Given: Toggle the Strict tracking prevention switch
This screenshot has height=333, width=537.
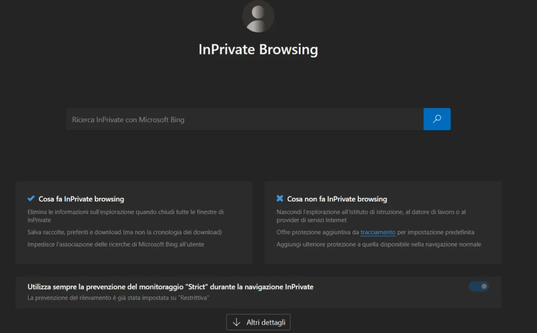Looking at the screenshot, I should tap(479, 286).
